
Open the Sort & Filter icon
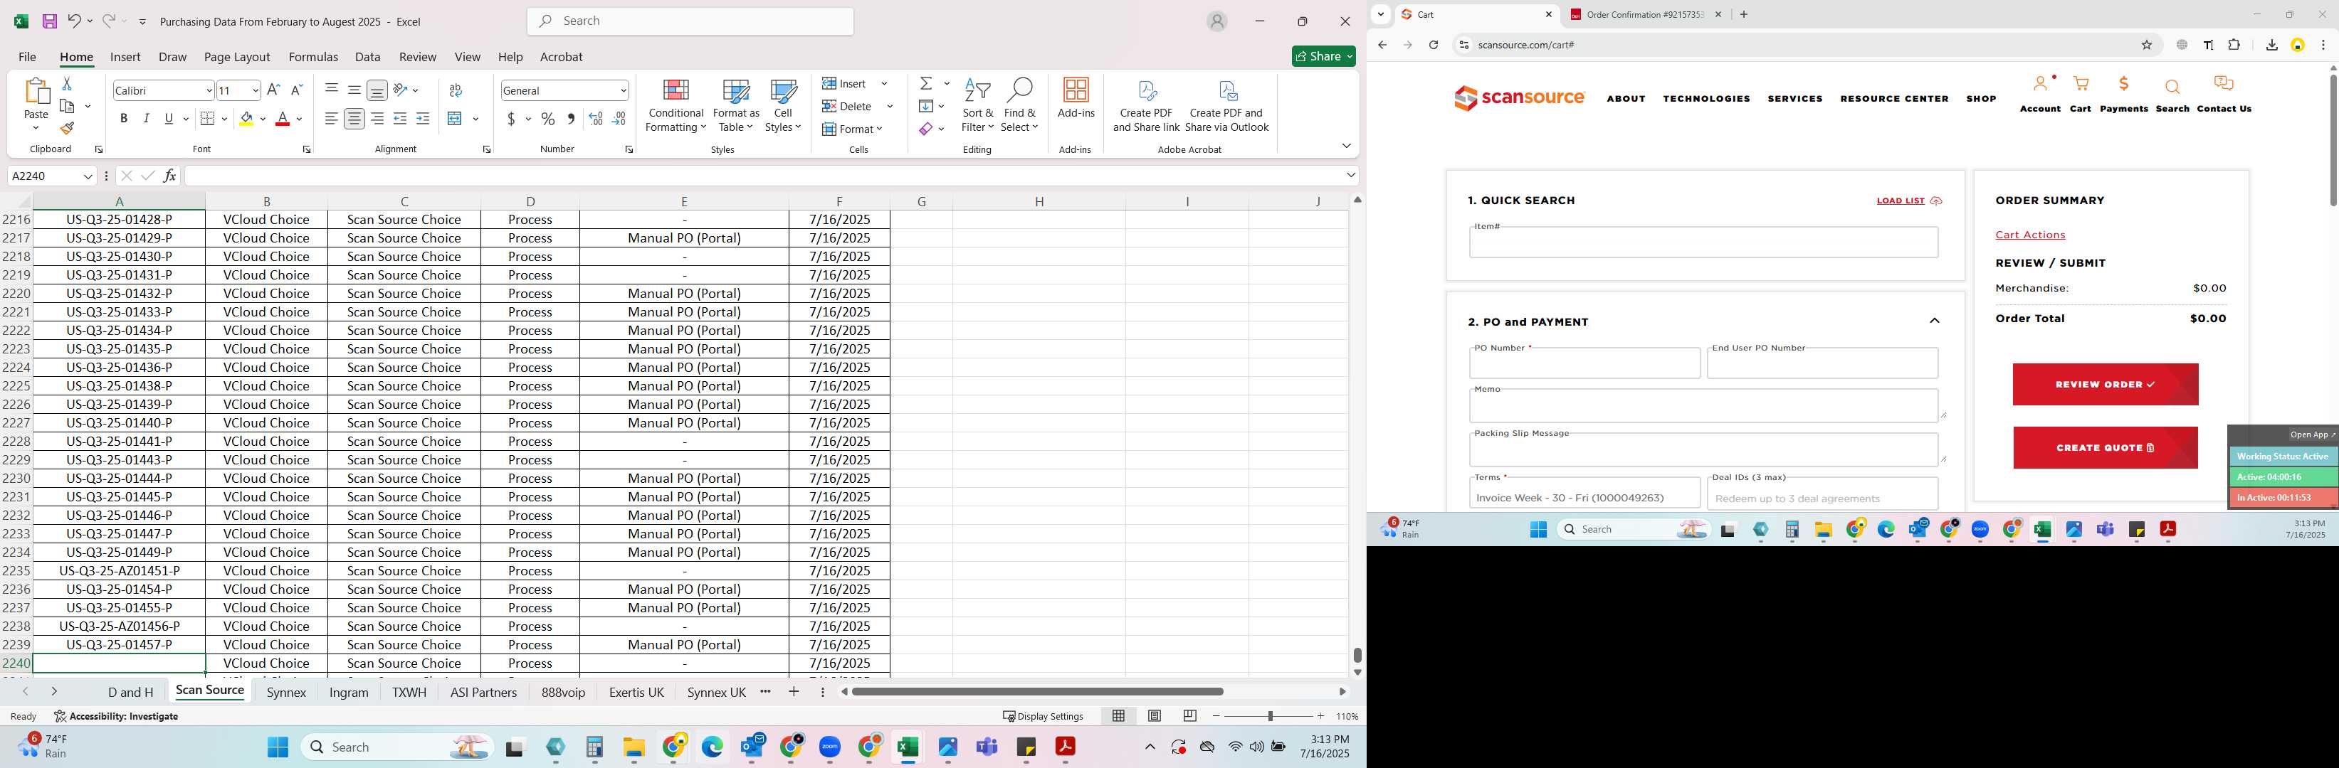[977, 91]
